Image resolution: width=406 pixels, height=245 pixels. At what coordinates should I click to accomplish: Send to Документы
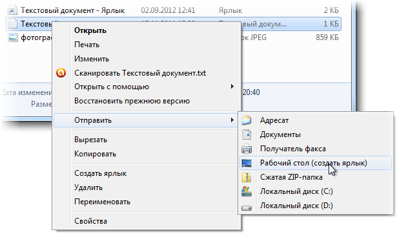coord(316,134)
